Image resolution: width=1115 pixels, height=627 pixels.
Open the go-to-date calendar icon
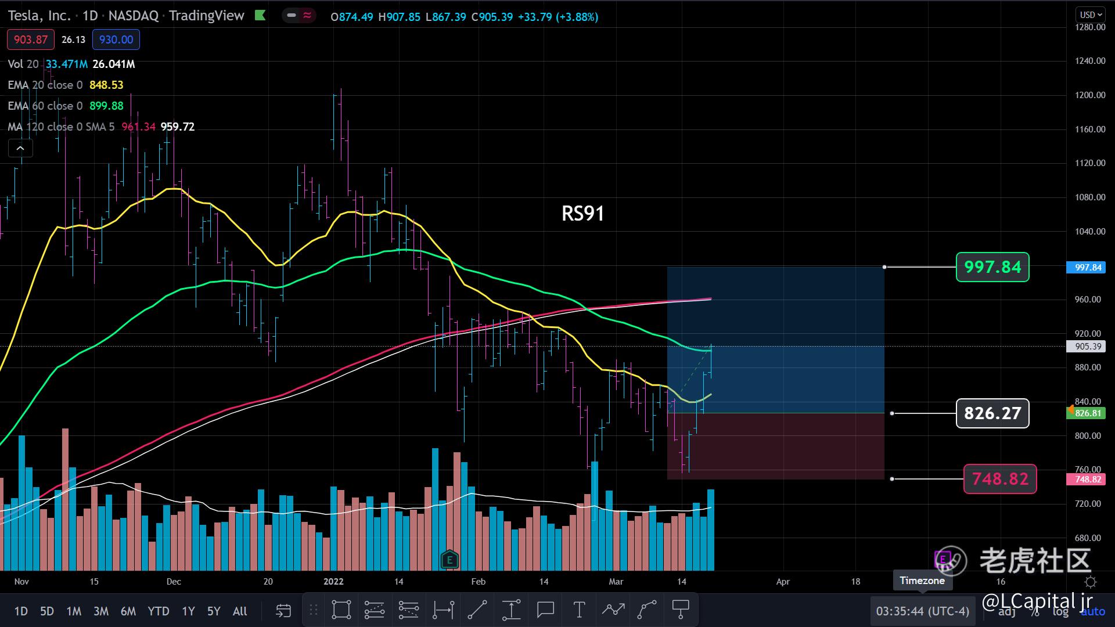pos(283,610)
